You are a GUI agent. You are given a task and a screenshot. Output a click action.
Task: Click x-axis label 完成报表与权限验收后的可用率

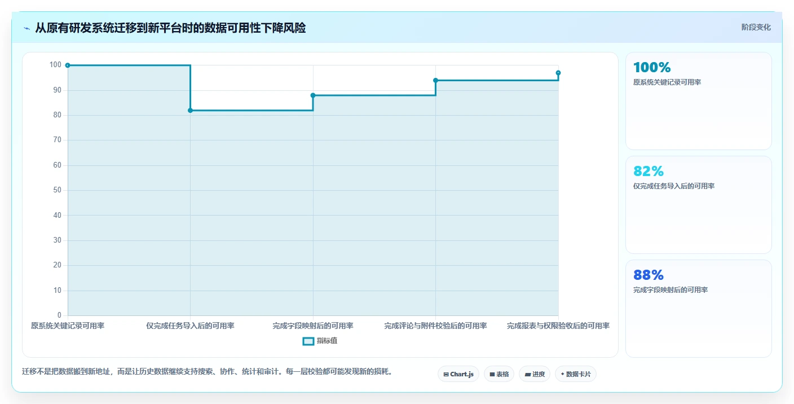pyautogui.click(x=558, y=326)
